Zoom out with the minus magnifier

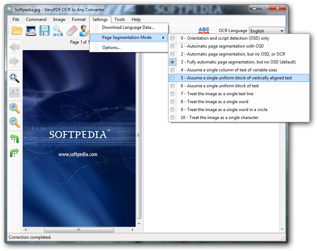click(x=14, y=122)
